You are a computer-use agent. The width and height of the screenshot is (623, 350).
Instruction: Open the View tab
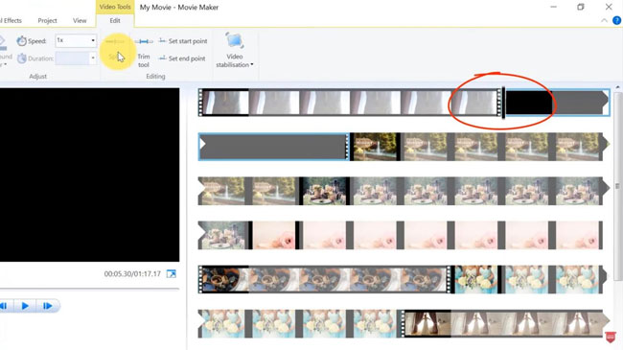click(80, 20)
